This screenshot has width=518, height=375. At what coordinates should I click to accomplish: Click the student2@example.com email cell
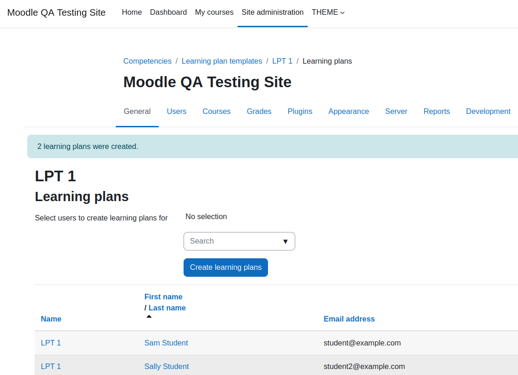point(364,366)
